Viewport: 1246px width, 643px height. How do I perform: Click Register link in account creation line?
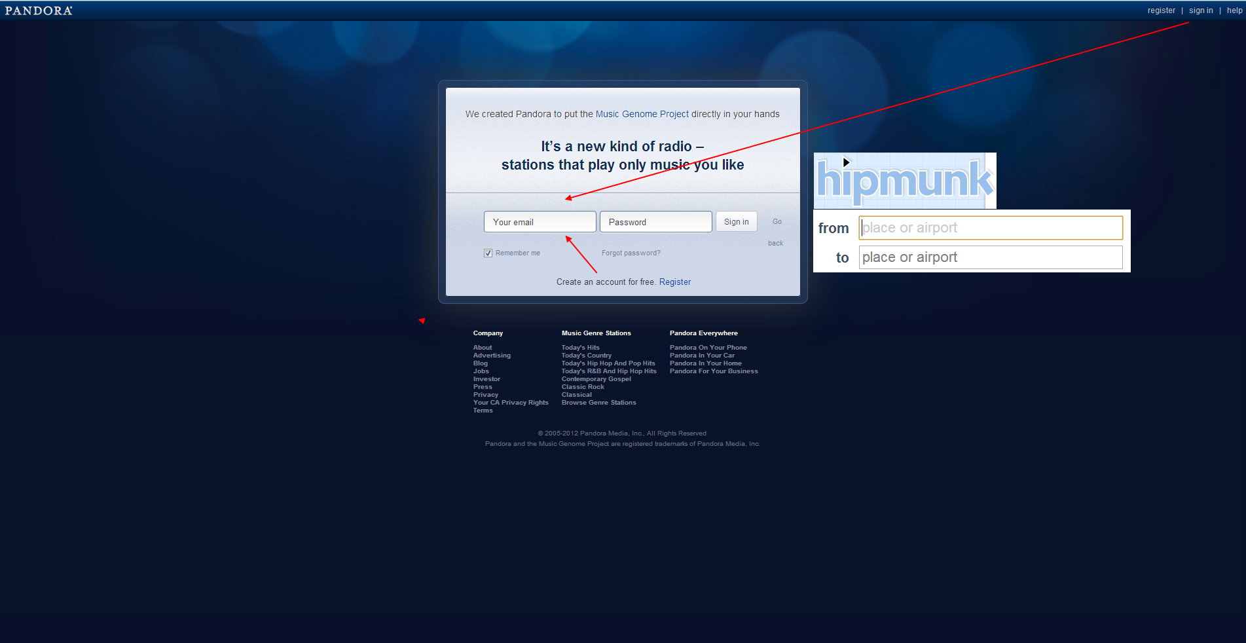coord(675,282)
